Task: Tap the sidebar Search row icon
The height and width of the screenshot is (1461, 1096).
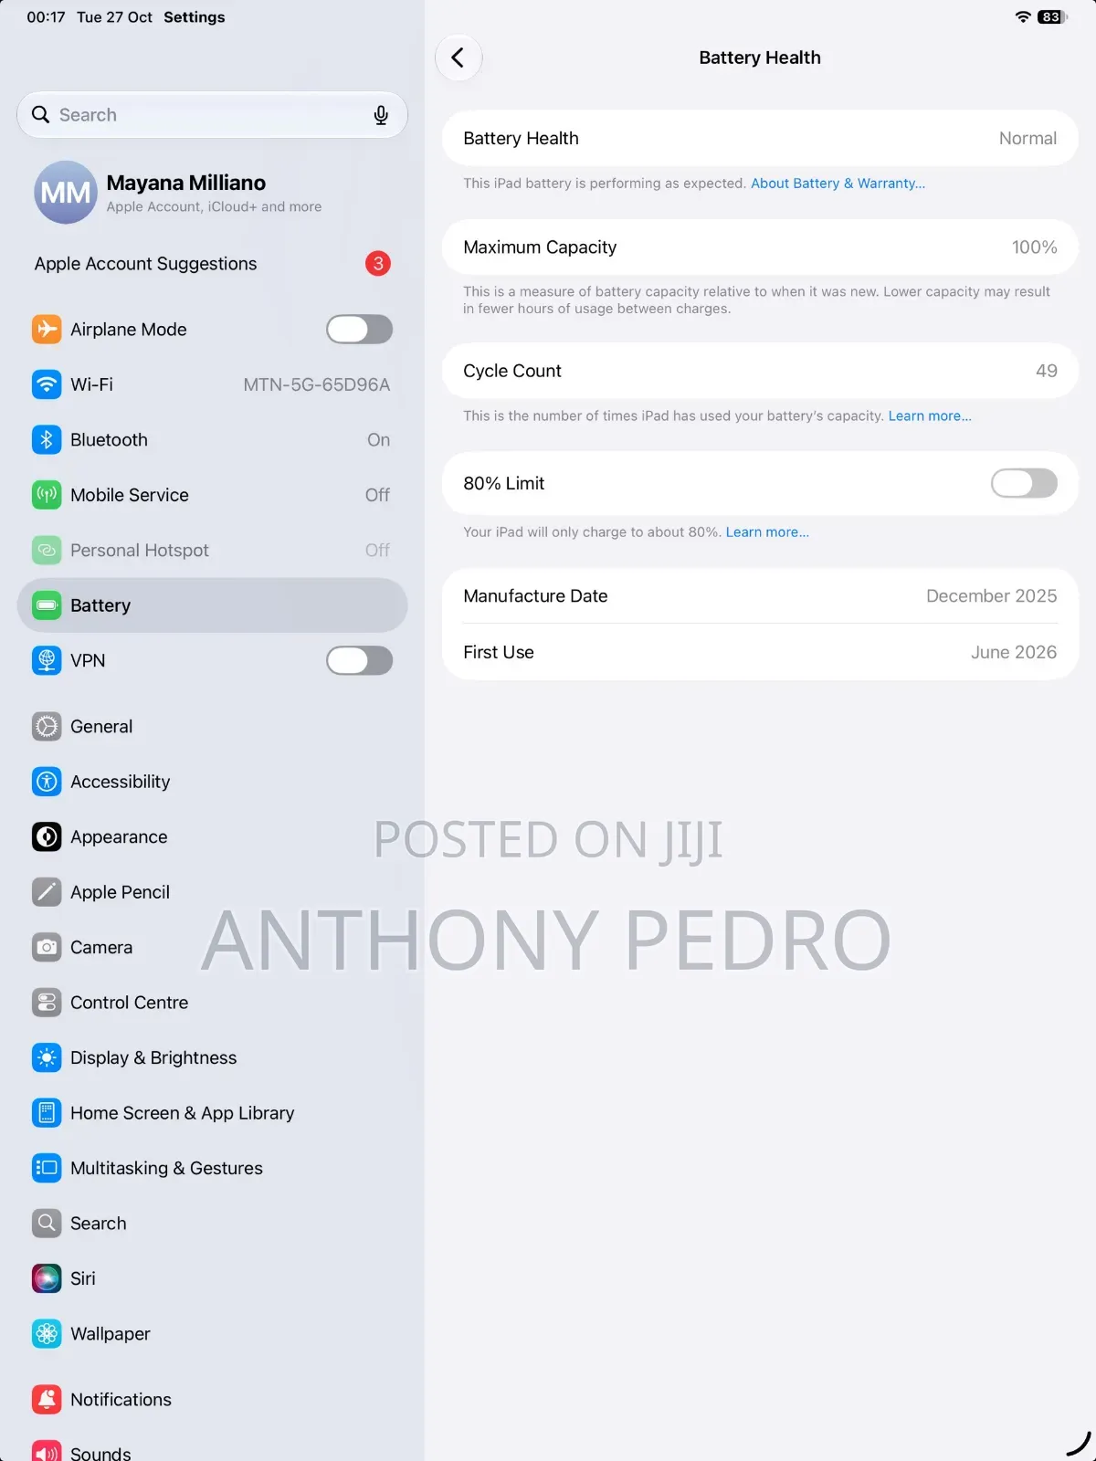Action: pos(47,1224)
